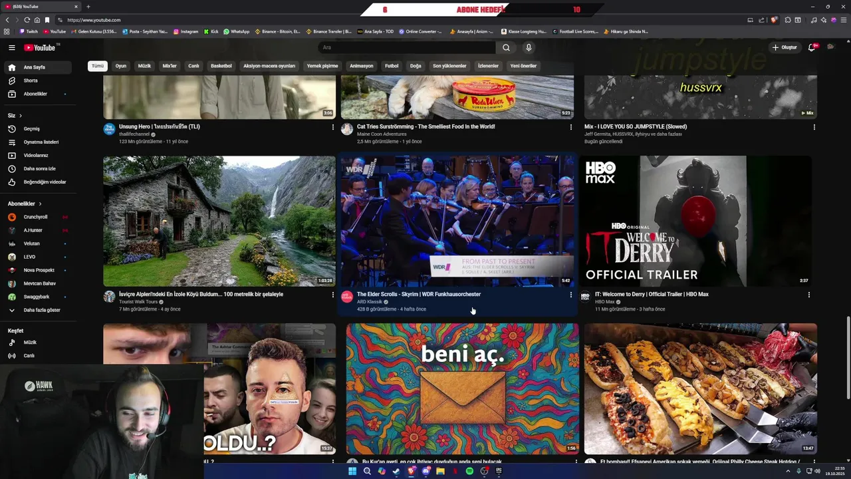
Task: Select the Canlı filter chip
Action: (x=193, y=66)
